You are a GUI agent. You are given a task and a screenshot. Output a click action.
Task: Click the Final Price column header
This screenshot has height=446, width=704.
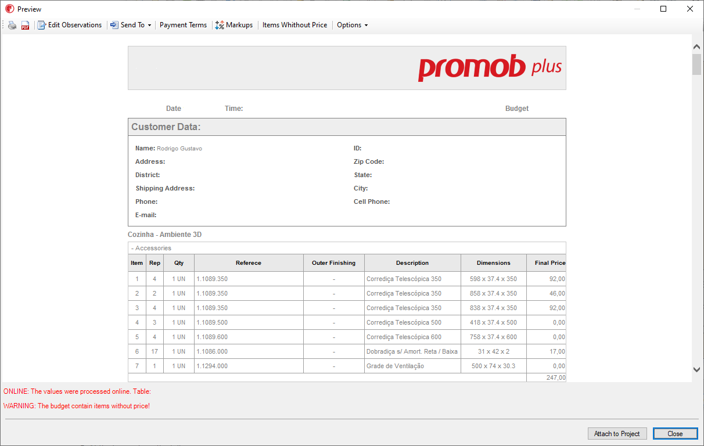tap(547, 262)
